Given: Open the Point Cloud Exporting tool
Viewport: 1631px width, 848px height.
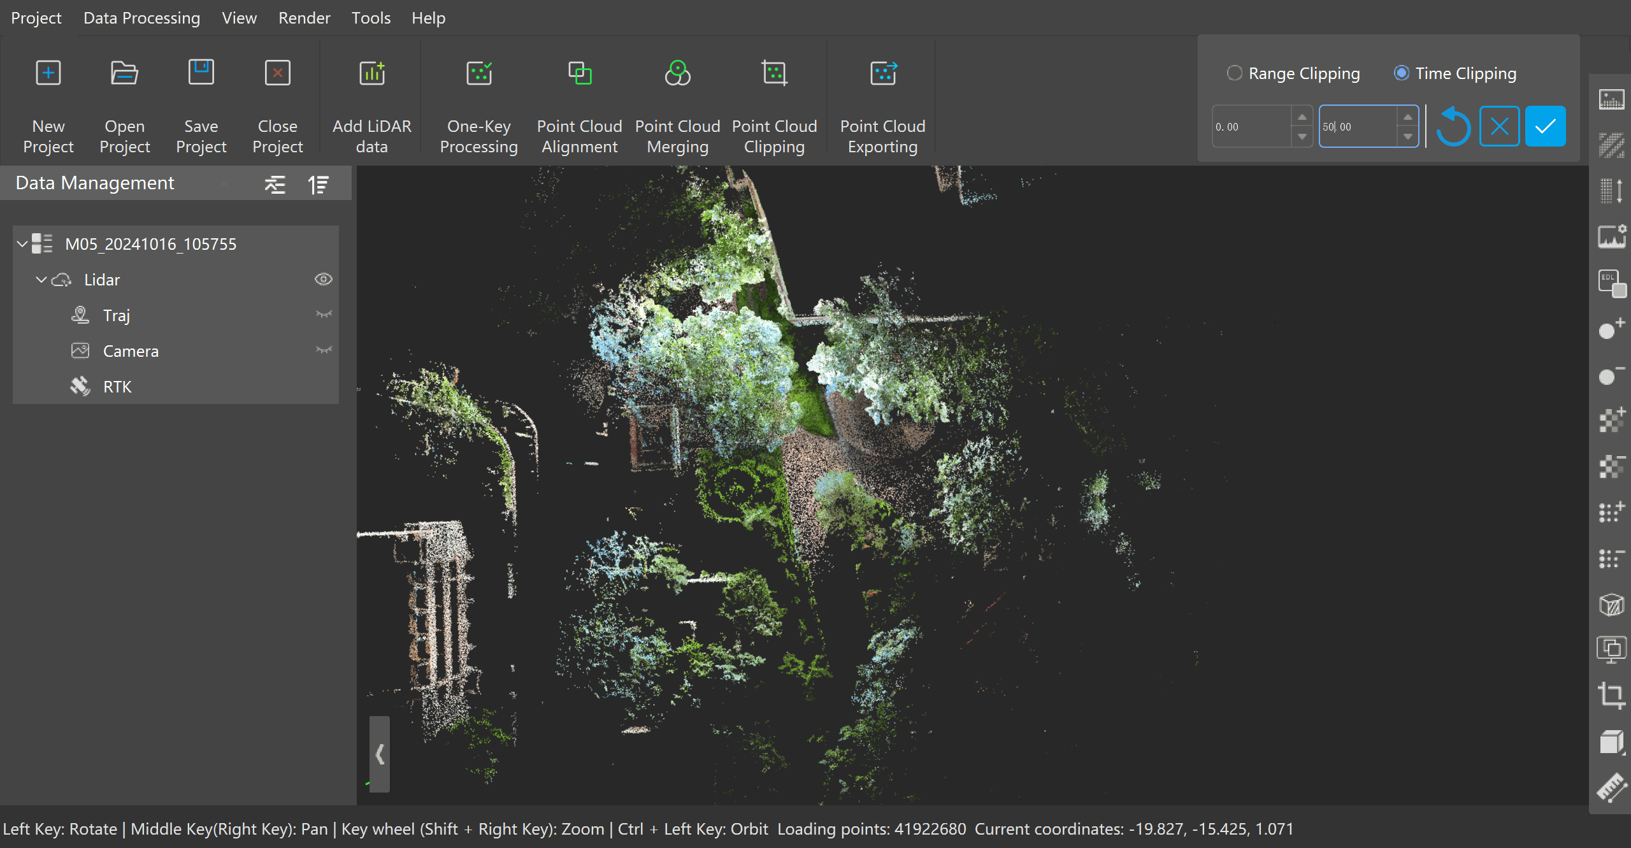Looking at the screenshot, I should [x=882, y=73].
